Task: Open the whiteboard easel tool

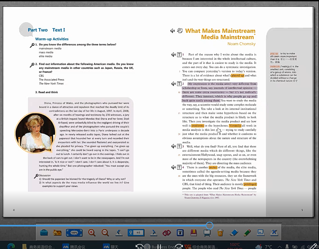Action: (207, 232)
